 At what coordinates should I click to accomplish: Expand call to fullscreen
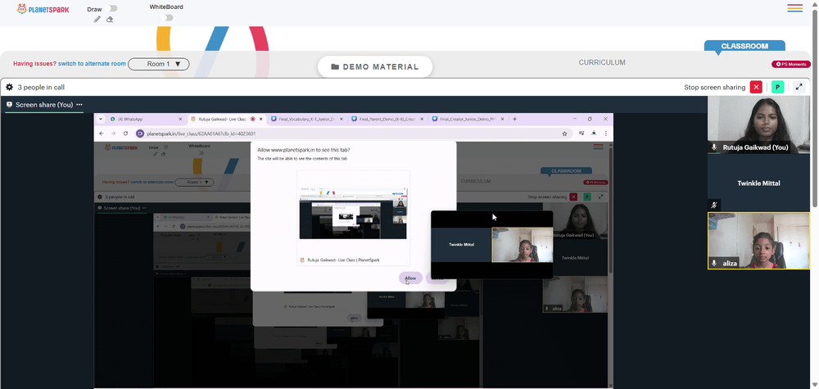(799, 87)
